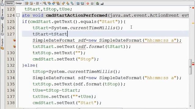Screen dimensions: 195x109
Task: Open the Services side panel
Action: (2, 15)
